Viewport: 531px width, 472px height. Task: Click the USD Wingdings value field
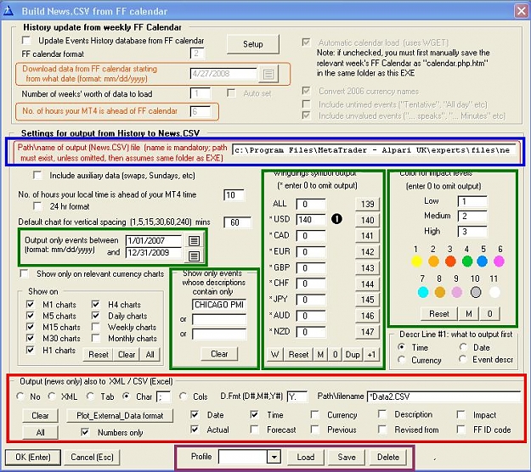pyautogui.click(x=311, y=220)
